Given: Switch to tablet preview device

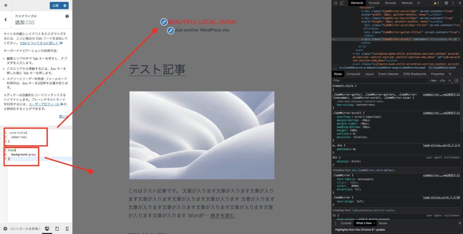Looking at the screenshot, I should [x=57, y=229].
